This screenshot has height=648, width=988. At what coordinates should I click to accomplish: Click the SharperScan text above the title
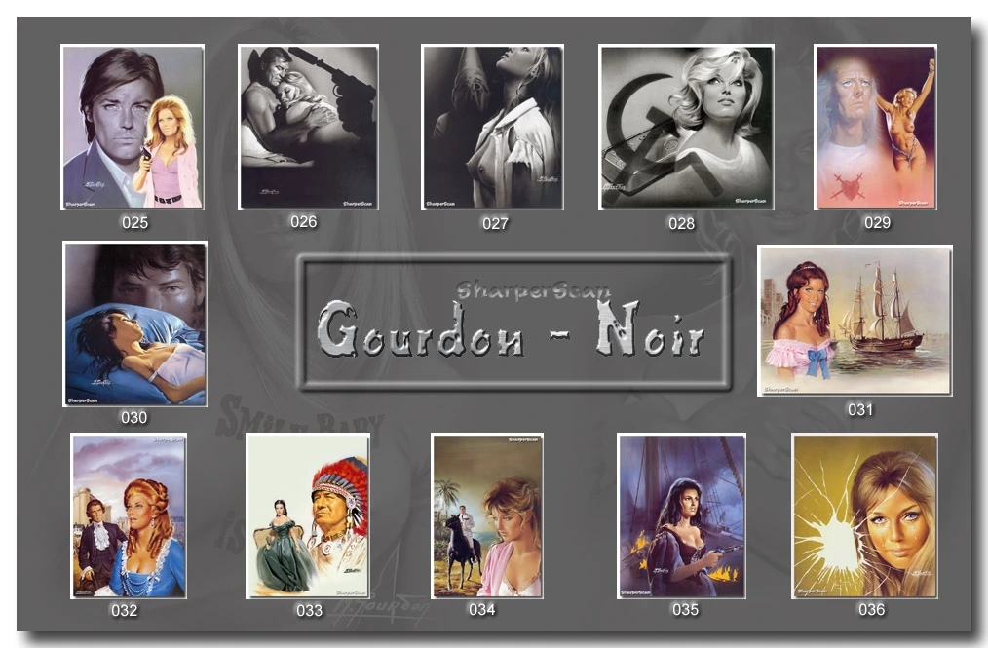(533, 289)
